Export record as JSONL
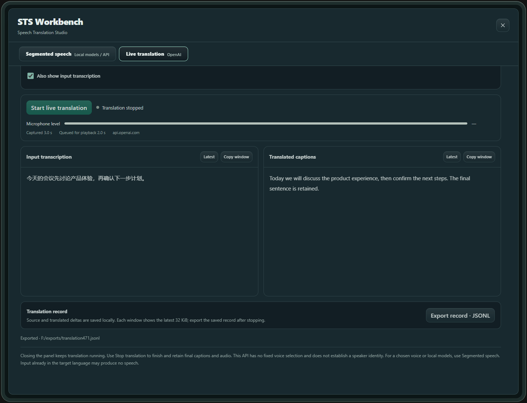Viewport: 527px width, 403px height. 460,315
